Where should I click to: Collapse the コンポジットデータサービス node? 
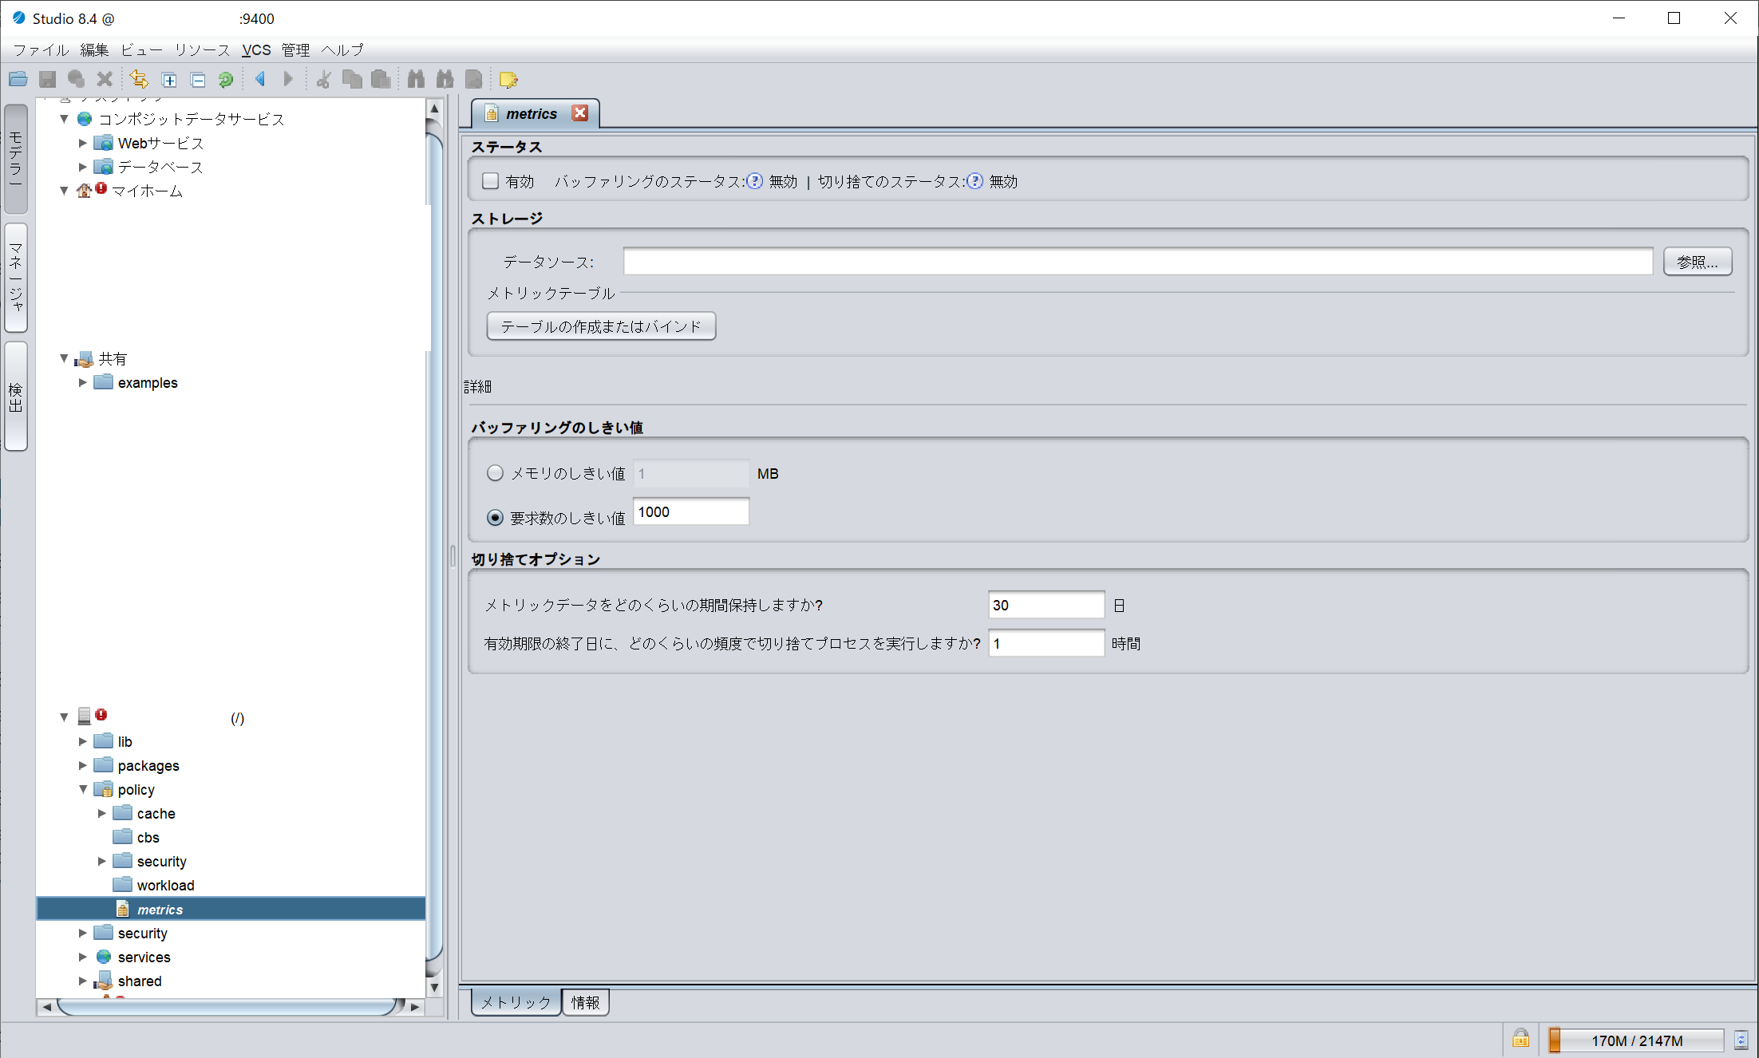coord(64,119)
